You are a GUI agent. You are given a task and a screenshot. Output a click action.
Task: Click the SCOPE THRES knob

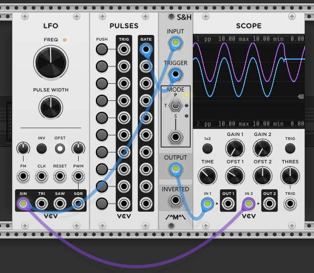tap(290, 176)
